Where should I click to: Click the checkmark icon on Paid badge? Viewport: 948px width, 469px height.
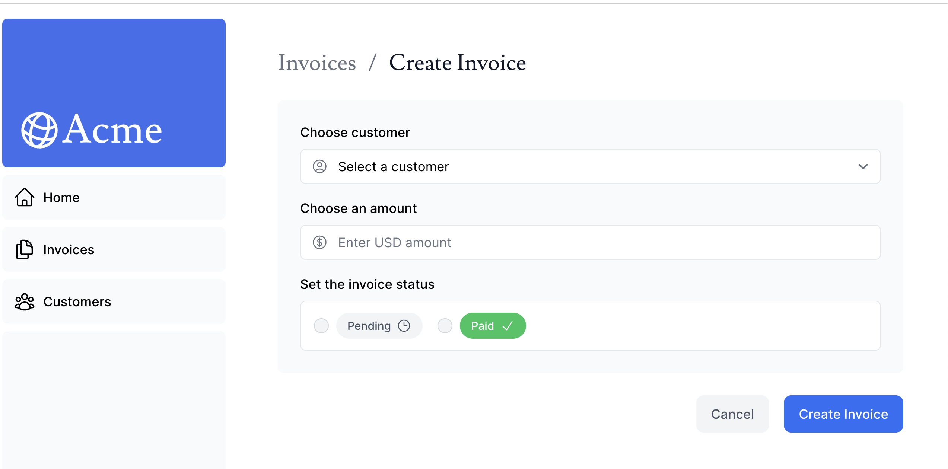508,326
